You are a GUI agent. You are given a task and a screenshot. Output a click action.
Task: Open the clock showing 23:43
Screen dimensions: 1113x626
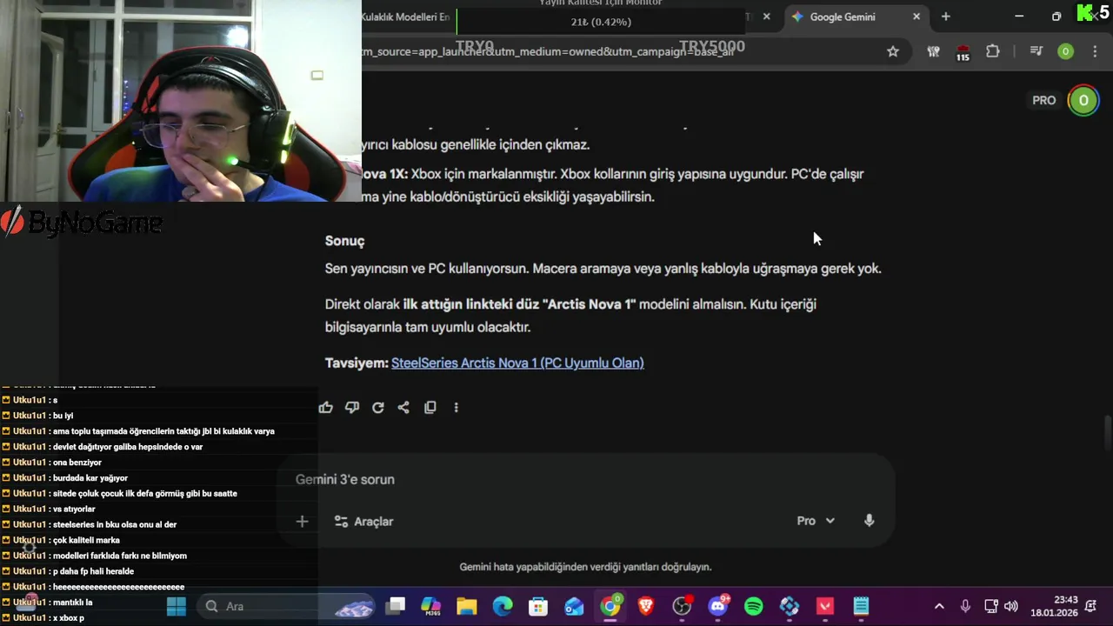pyautogui.click(x=1054, y=606)
